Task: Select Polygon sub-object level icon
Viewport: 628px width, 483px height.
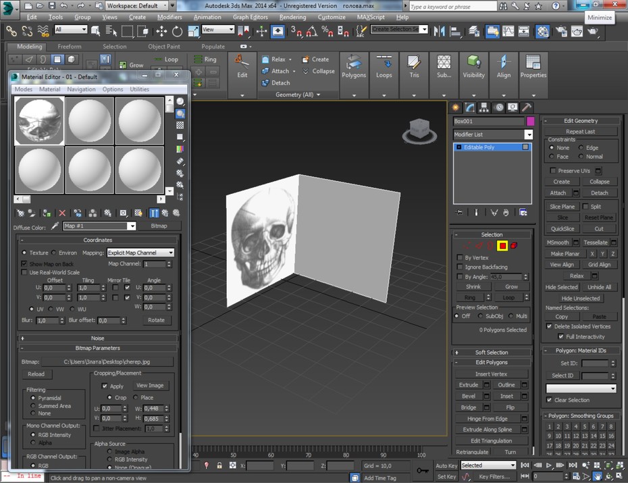Action: coord(502,245)
